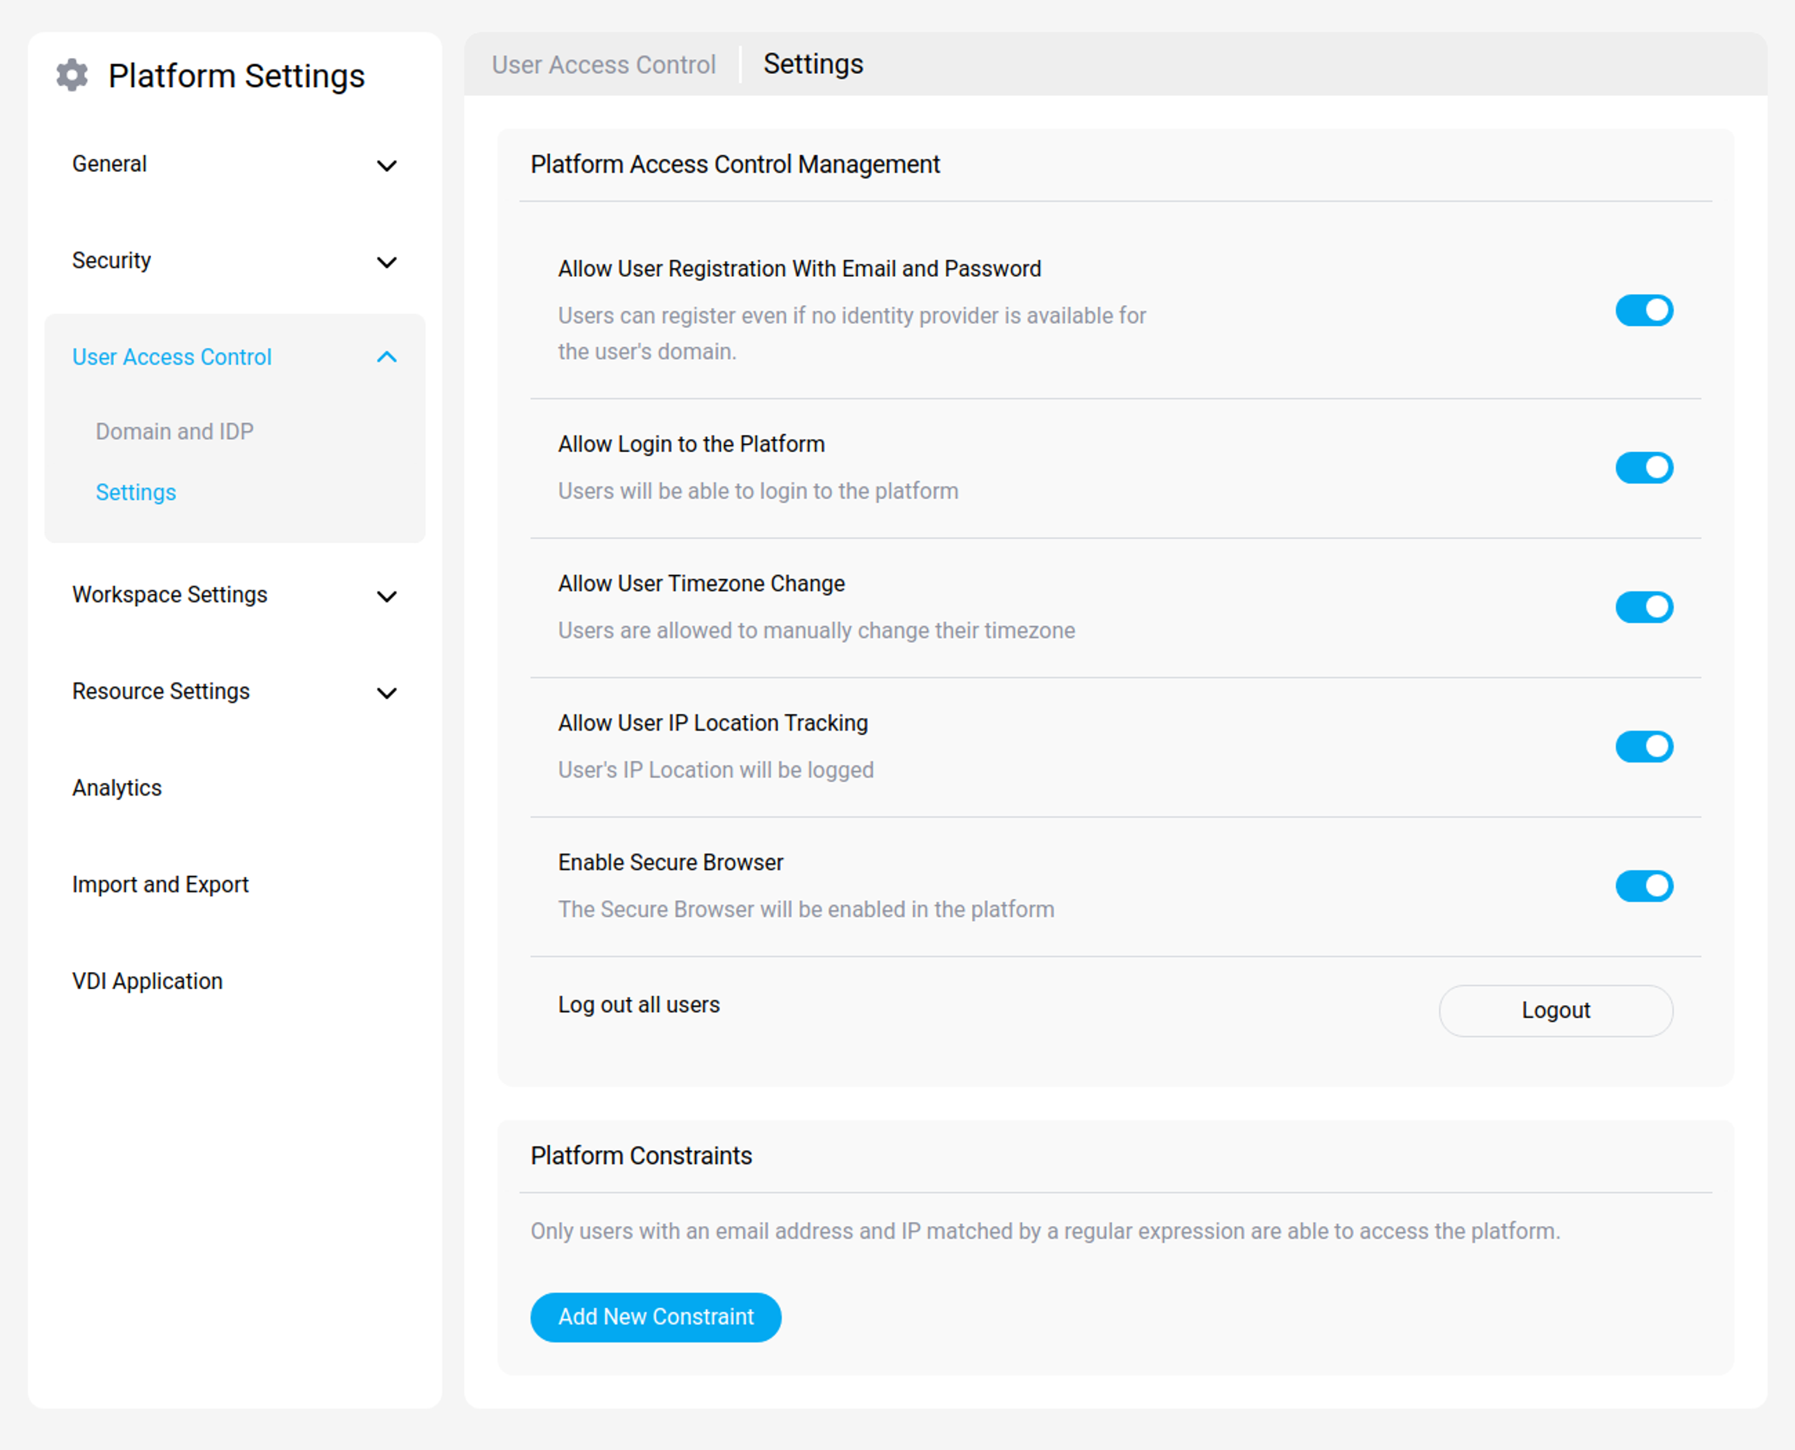The height and width of the screenshot is (1450, 1795).
Task: Open the Analytics sidebar item
Action: click(x=117, y=787)
